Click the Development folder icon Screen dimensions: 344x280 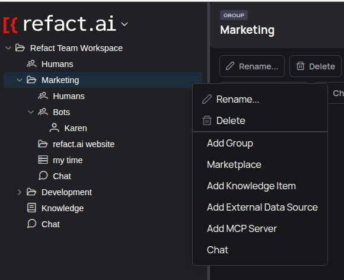click(x=31, y=192)
